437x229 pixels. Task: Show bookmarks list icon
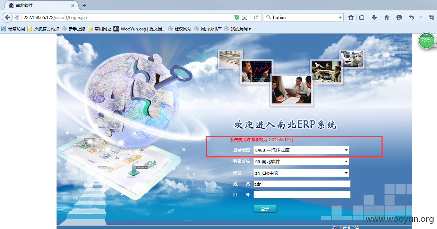point(362,17)
